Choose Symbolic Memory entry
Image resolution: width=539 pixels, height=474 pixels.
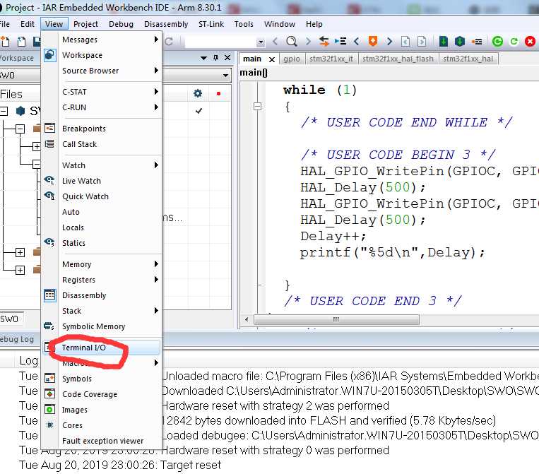click(102, 326)
